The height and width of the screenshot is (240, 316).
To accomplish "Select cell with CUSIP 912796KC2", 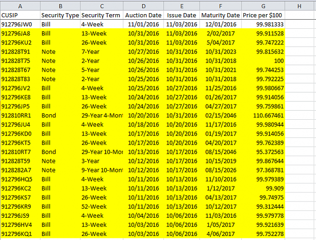I will click(x=20, y=188).
